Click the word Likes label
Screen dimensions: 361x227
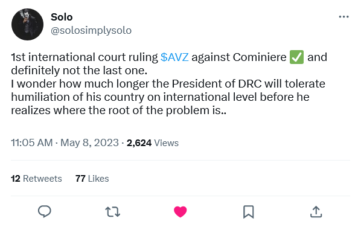[98, 179]
